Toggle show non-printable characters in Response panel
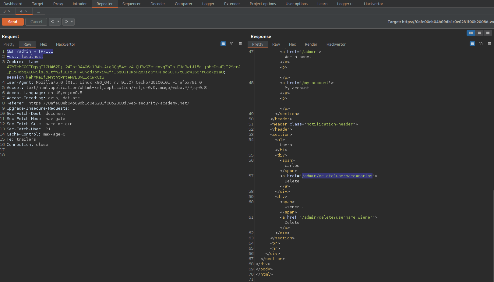494x282 pixels. (x=481, y=44)
